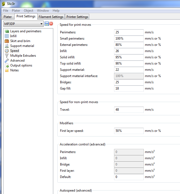Click the save preset floppy disk icon

pos(47,24)
